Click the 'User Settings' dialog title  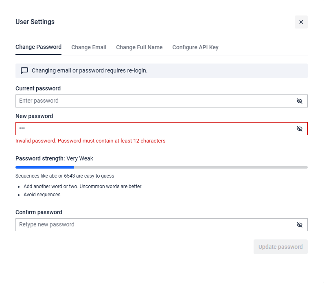click(35, 22)
